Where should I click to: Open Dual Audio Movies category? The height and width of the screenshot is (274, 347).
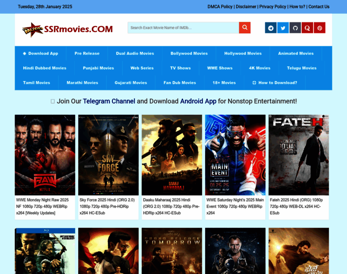(x=135, y=53)
